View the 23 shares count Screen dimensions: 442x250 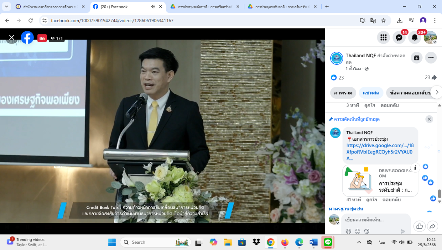tap(431, 77)
